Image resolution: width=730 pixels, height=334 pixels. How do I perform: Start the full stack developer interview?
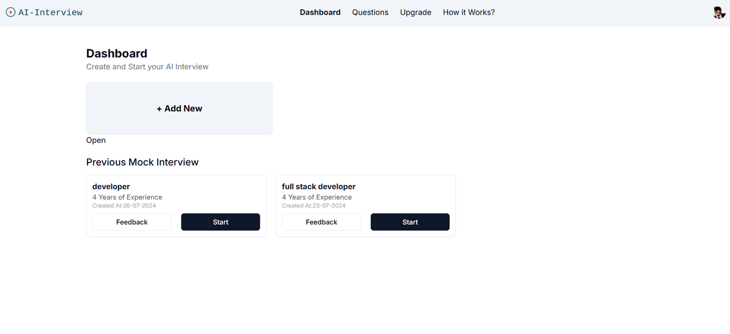410,222
